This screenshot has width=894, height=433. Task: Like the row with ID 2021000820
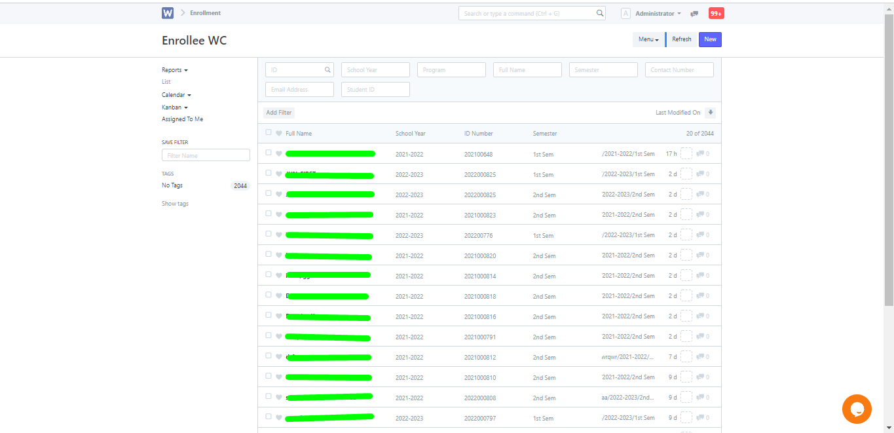(278, 255)
